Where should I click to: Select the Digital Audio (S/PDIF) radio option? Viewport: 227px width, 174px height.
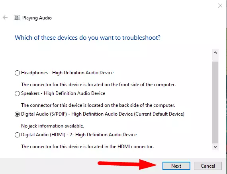tap(17, 114)
